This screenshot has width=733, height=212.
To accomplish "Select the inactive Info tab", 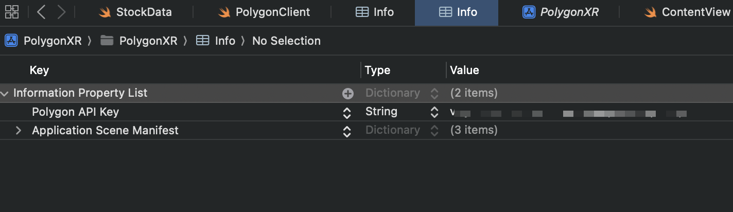I will coord(375,12).
